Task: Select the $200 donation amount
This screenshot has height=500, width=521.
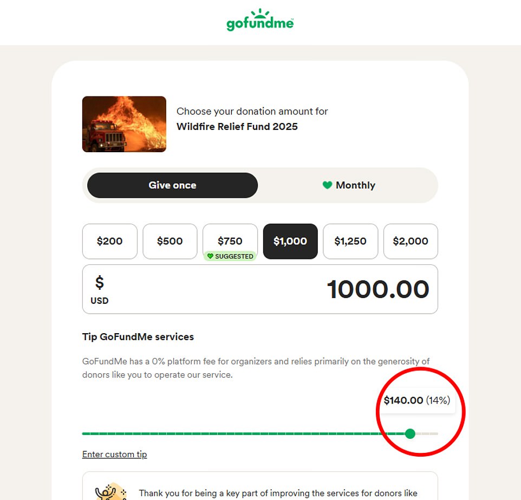Action: (109, 241)
